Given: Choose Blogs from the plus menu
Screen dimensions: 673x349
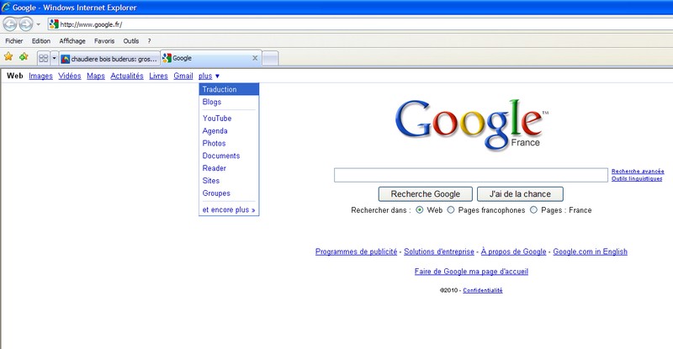Looking at the screenshot, I should [229, 102].
